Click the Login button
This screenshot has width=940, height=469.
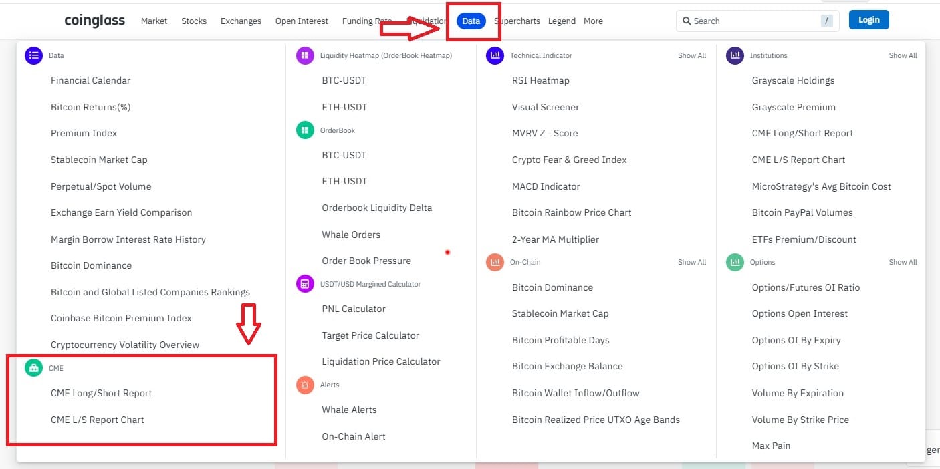[x=869, y=20]
